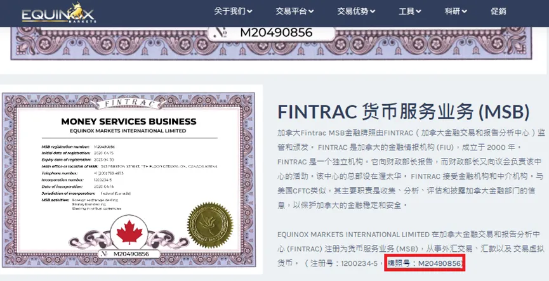Click the red maple leaf emblem
Image resolution: width=549 pixels, height=281 pixels.
pyautogui.click(x=129, y=232)
